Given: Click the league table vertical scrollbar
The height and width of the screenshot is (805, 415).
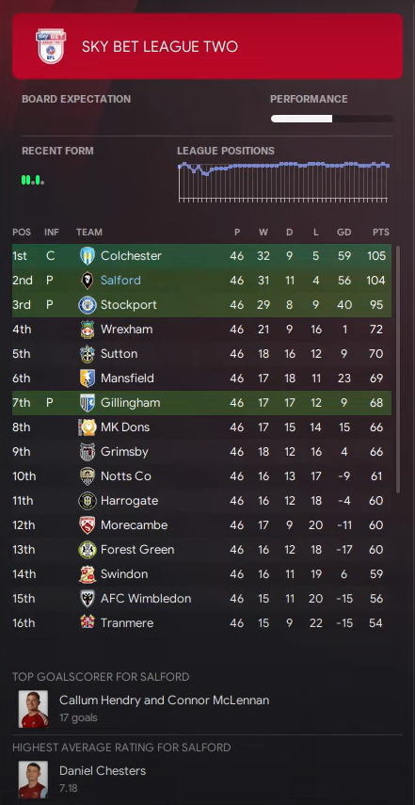Looking at the screenshot, I should coord(397,370).
